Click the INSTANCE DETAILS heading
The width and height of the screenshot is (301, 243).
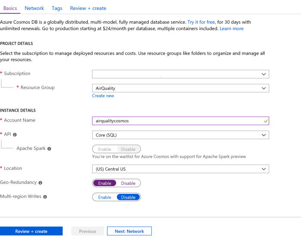pyautogui.click(x=18, y=110)
